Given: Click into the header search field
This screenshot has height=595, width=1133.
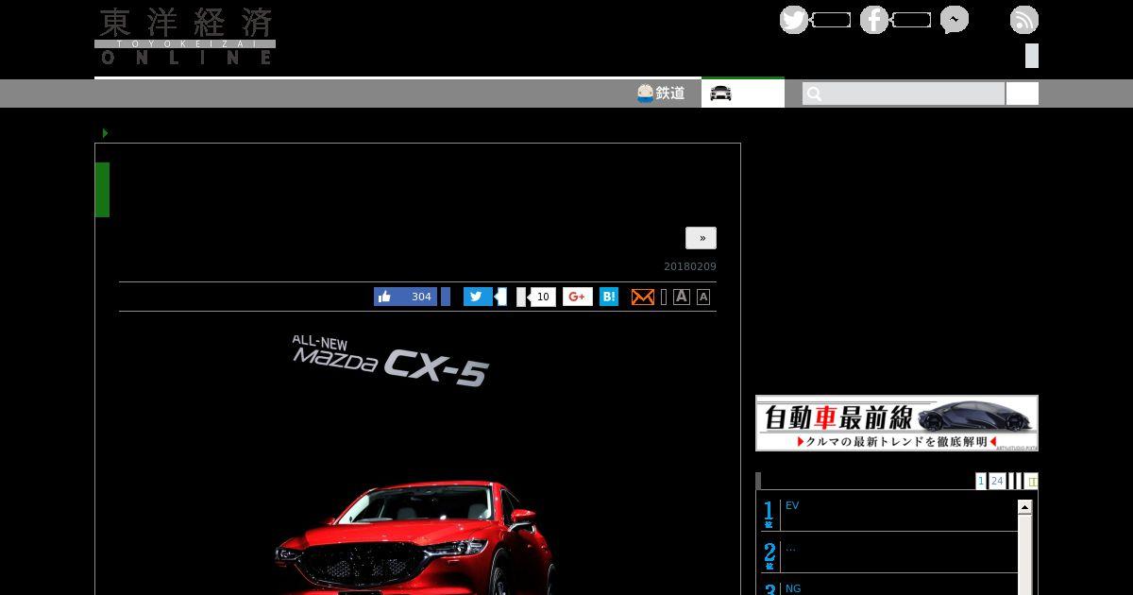Looking at the screenshot, I should [904, 93].
